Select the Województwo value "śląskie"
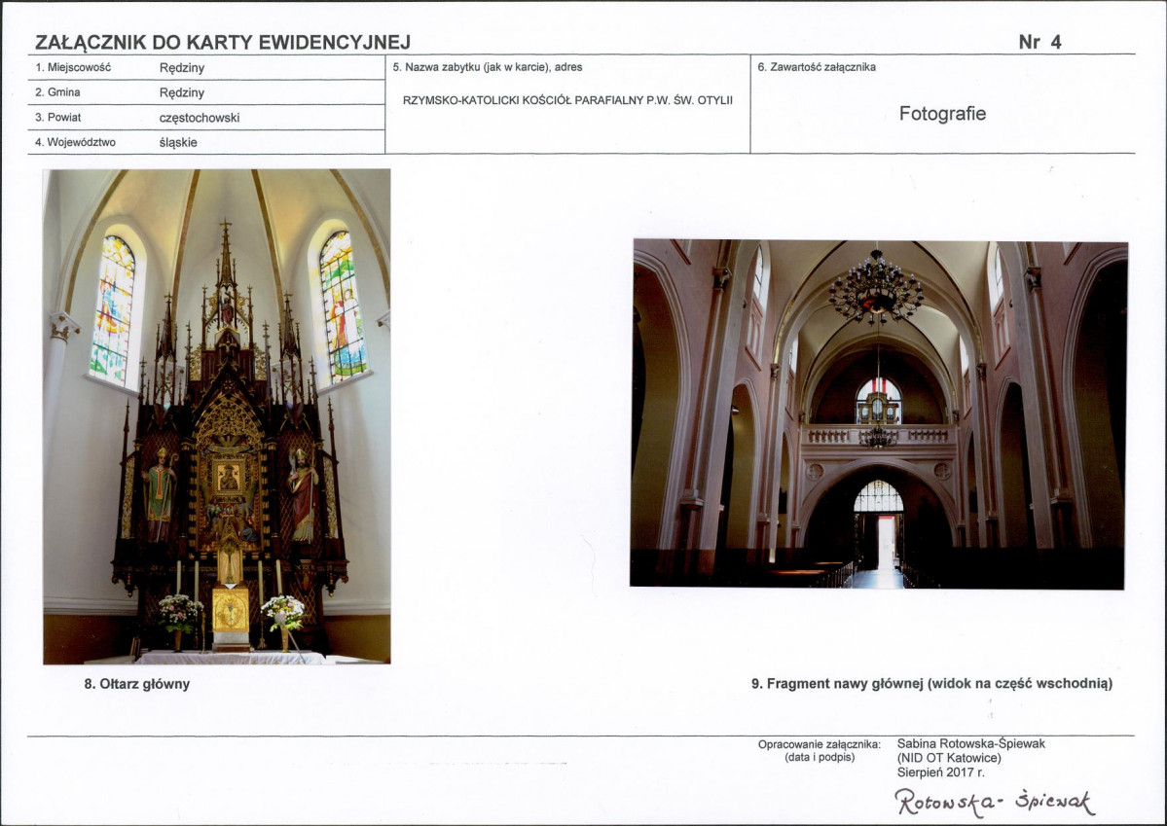Screen dimensions: 1167x826 coord(178,143)
